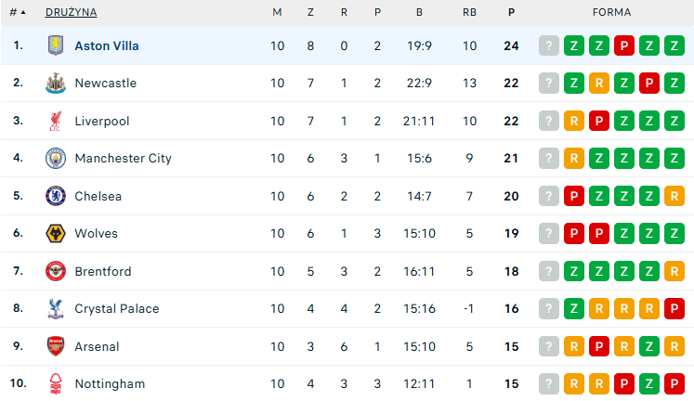
Task: Open the Brentford crest icon
Action: (56, 271)
